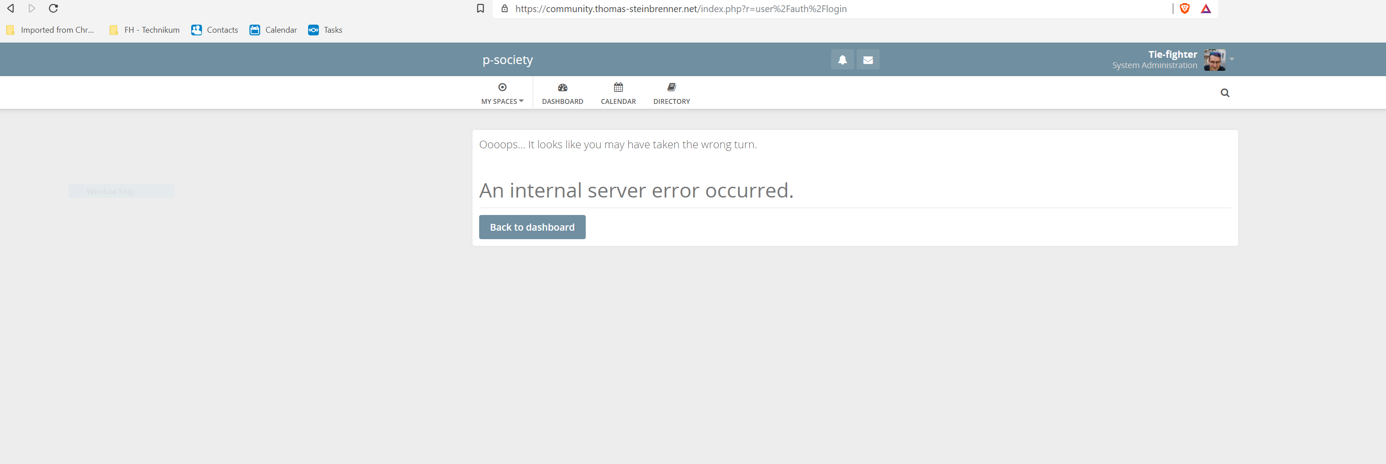Image resolution: width=1386 pixels, height=464 pixels.
Task: Reload the page
Action: tap(53, 9)
